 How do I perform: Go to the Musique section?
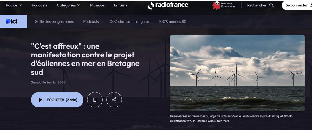[97, 5]
